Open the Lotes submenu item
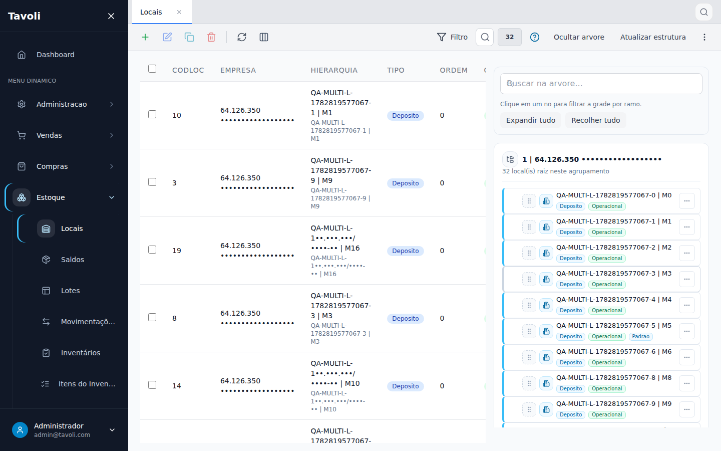 click(x=70, y=291)
